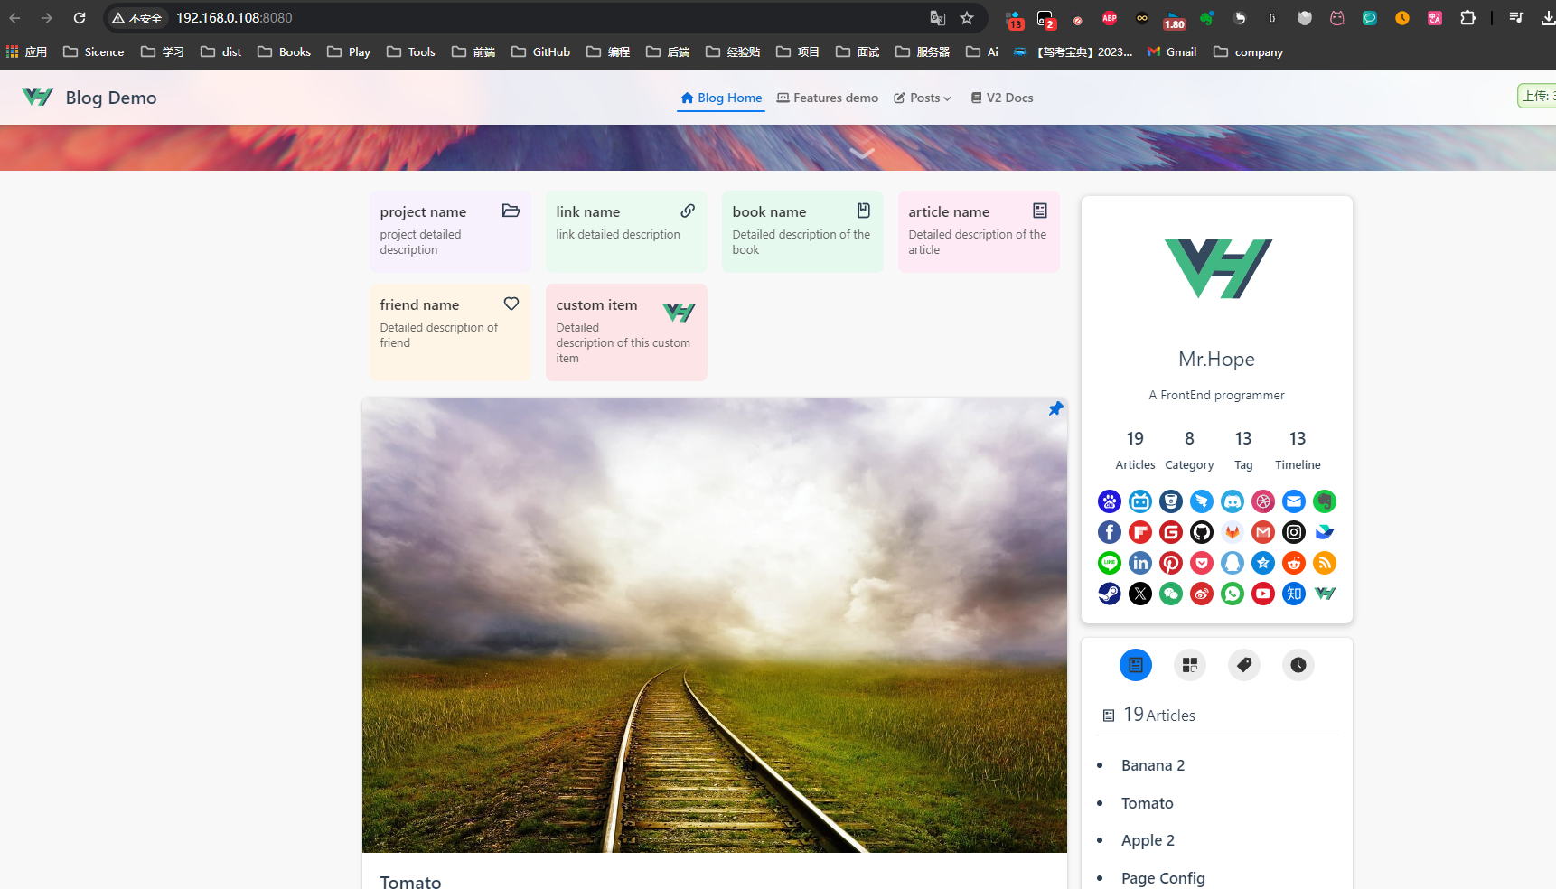Open the GitHub social icon
Viewport: 1556px width, 889px height.
pyautogui.click(x=1202, y=532)
